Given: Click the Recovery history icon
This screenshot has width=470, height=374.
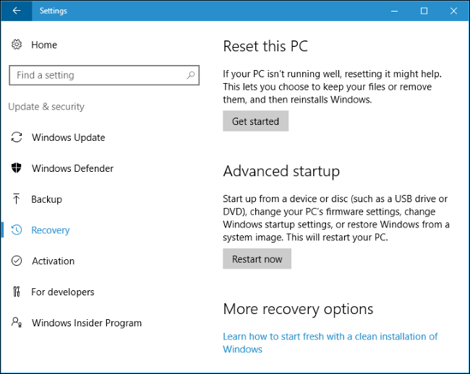Looking at the screenshot, I should 17,230.
